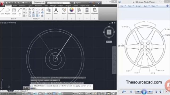The height and width of the screenshot is (95, 170).
Task: Rotate image clockwise in Photo Viewer
Action: pos(160,92)
